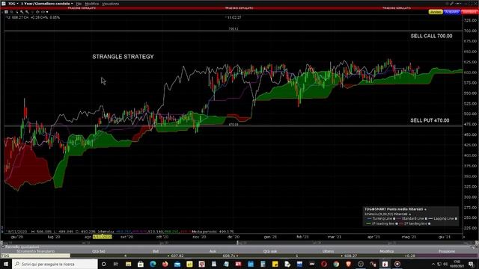479x269 pixels.
Task: Click the zoom out magnifier icon
Action: click(x=27, y=12)
